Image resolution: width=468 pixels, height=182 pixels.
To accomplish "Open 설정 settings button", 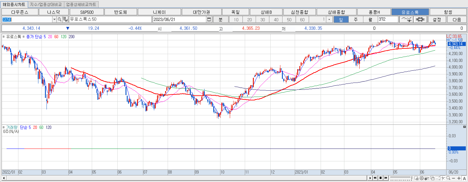I will (x=437, y=19).
